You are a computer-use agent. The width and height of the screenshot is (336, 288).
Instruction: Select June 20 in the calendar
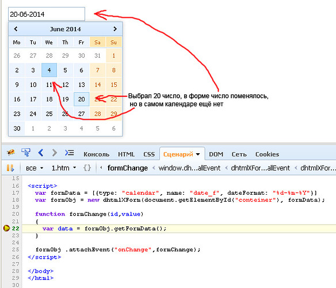point(82,99)
